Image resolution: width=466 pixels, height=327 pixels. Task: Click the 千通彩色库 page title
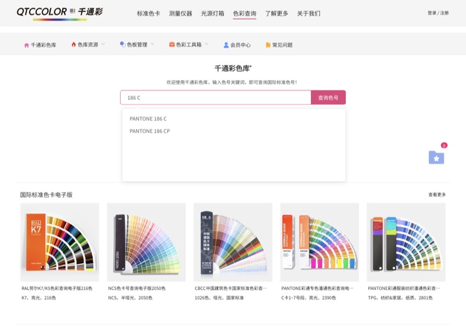pyautogui.click(x=233, y=68)
